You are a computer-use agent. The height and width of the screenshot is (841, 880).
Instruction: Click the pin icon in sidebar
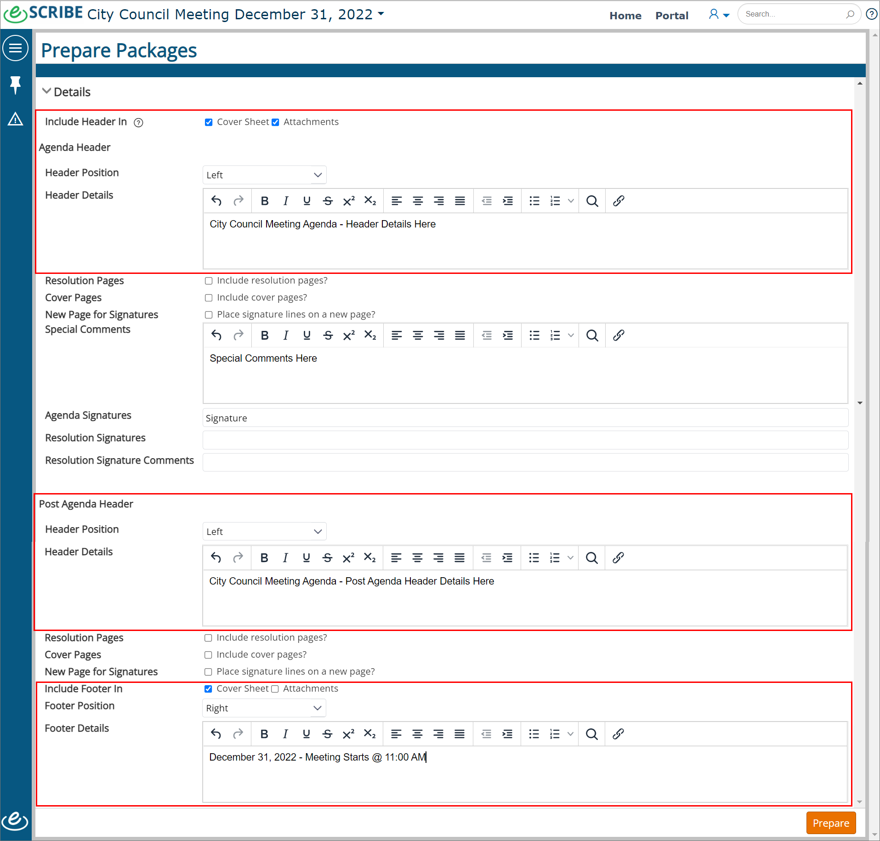(16, 85)
